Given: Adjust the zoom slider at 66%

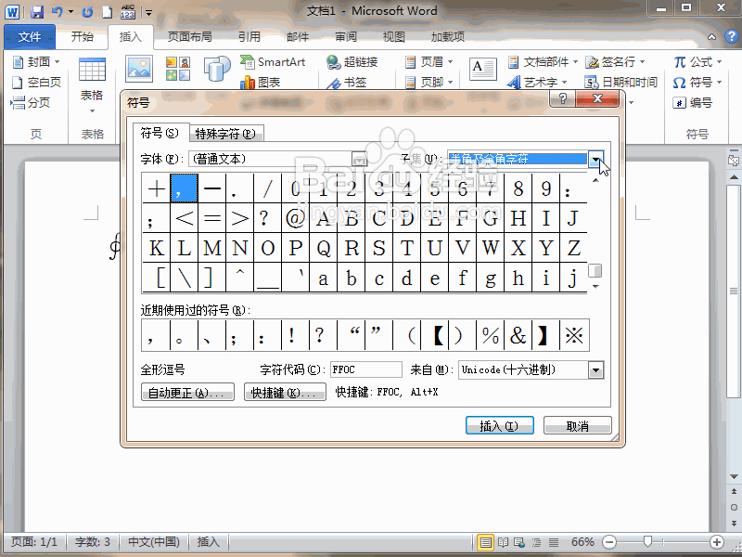Looking at the screenshot, I should point(647,541).
